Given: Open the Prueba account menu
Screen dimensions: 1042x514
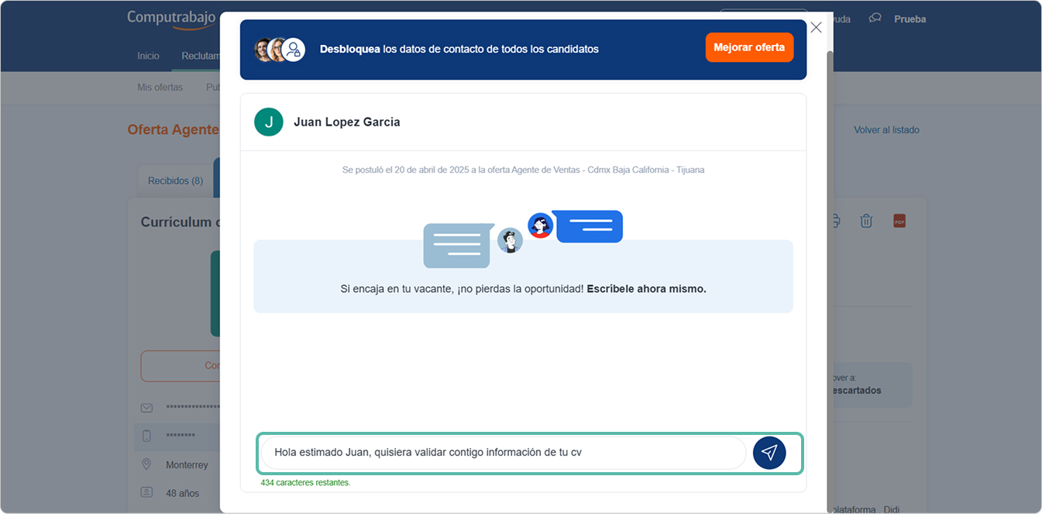Looking at the screenshot, I should point(910,19).
